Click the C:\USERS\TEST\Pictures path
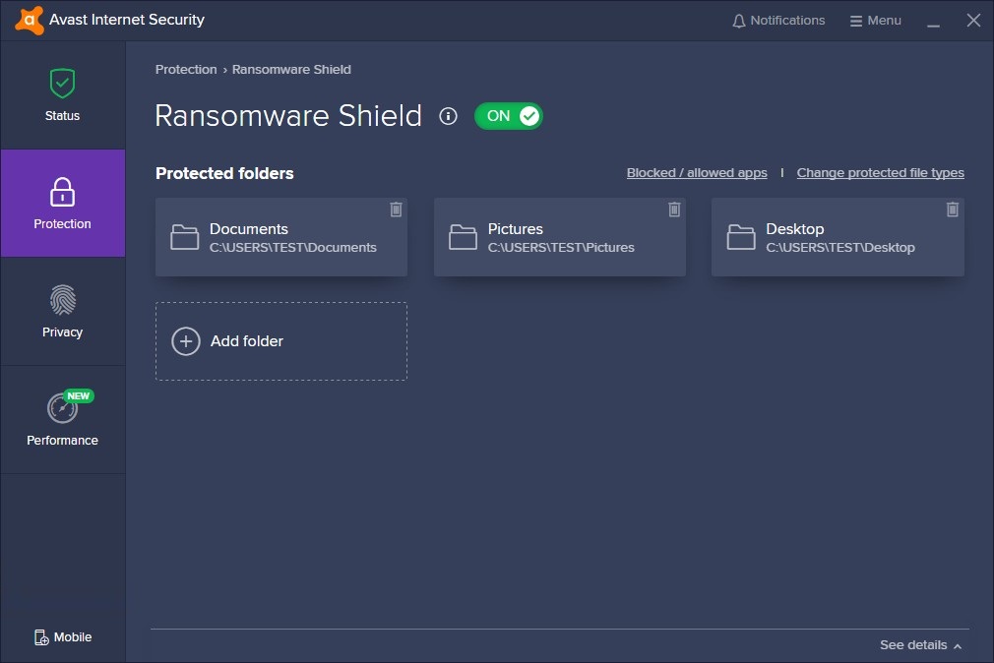The width and height of the screenshot is (994, 663). (x=560, y=248)
